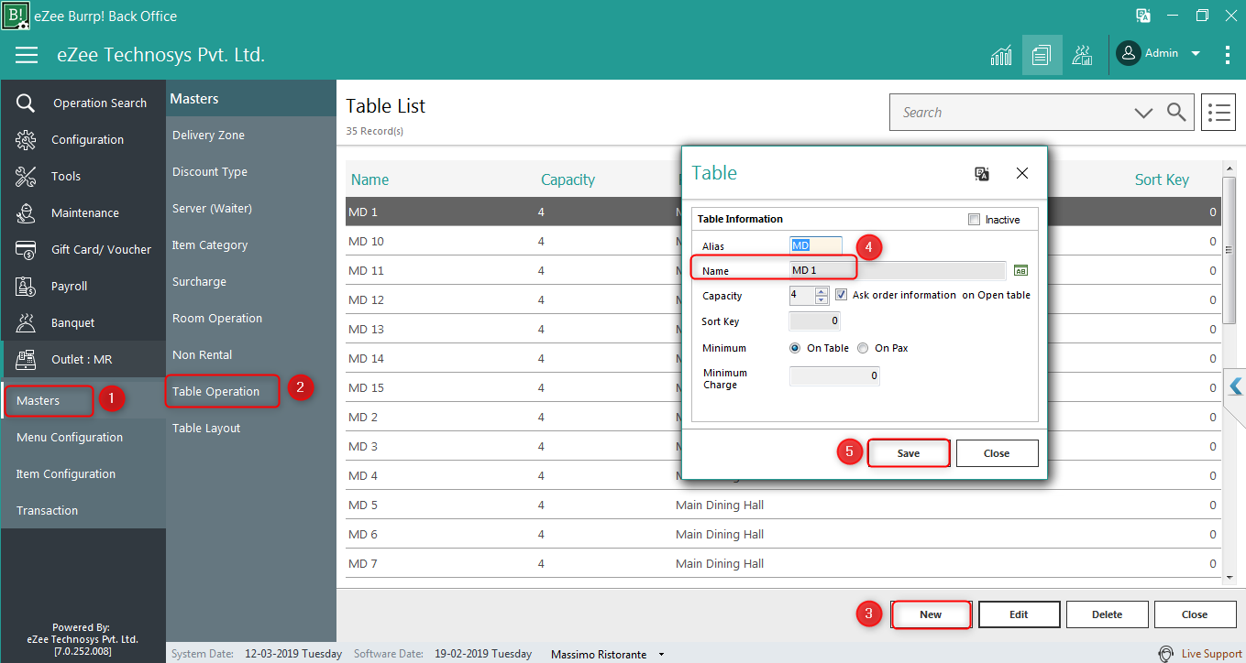Expand the search box dropdown chevron

point(1143,113)
